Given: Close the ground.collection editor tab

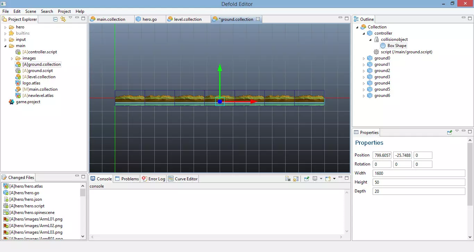Looking at the screenshot, I should tap(257, 19).
